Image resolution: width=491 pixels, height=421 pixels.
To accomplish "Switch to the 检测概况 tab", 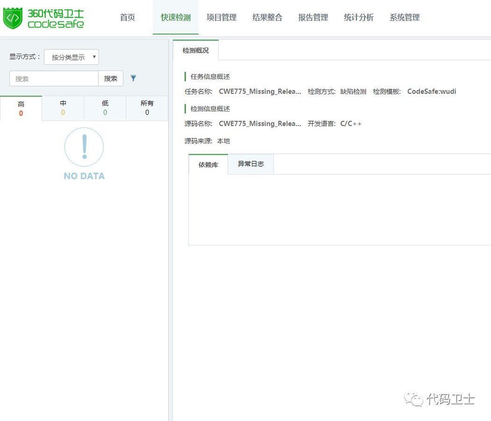I will coord(196,50).
